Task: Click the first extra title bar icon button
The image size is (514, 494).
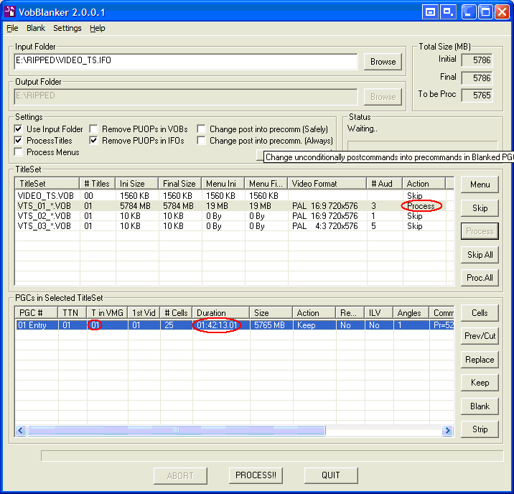Action: (431, 11)
